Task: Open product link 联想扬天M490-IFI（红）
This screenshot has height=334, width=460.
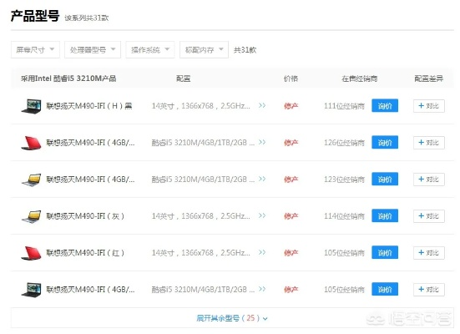Action: click(85, 253)
